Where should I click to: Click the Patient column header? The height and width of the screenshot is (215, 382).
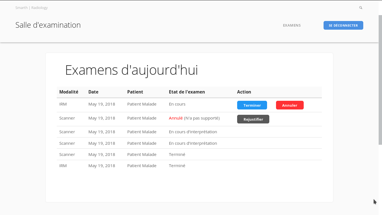pyautogui.click(x=135, y=92)
